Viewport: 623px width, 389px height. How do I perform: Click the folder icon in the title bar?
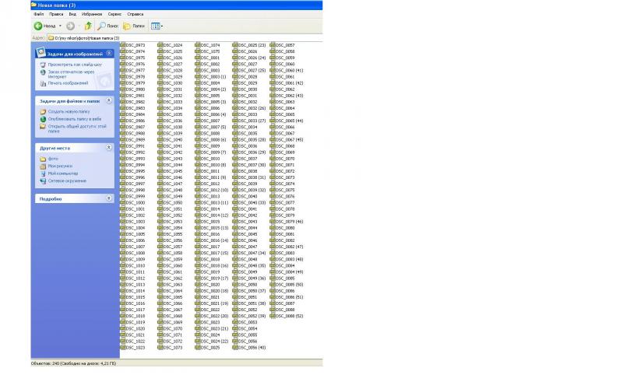tap(34, 5)
